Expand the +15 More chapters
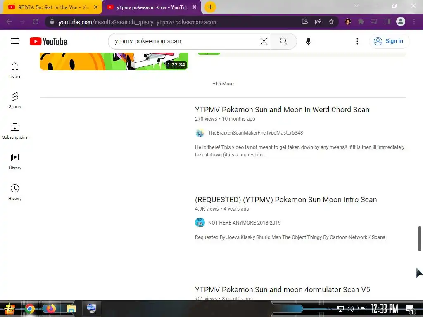Viewport: 423px width, 317px height. (223, 83)
